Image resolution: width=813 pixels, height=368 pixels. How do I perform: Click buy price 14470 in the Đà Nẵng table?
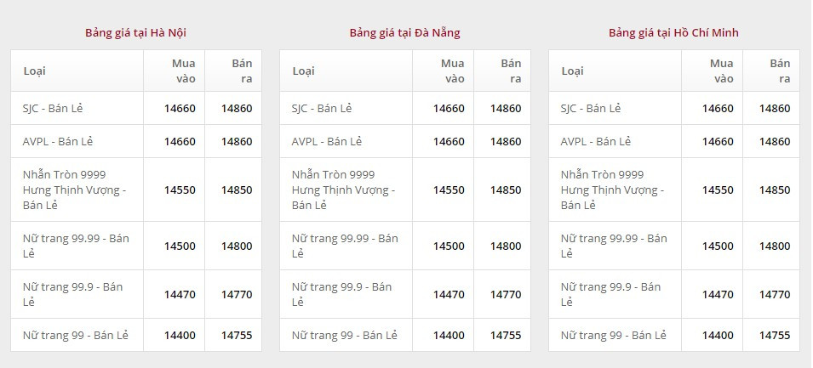449,294
